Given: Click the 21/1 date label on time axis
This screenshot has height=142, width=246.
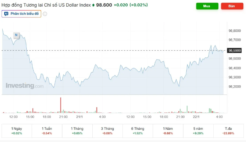Looking at the screenshot, I should tap(79, 117).
